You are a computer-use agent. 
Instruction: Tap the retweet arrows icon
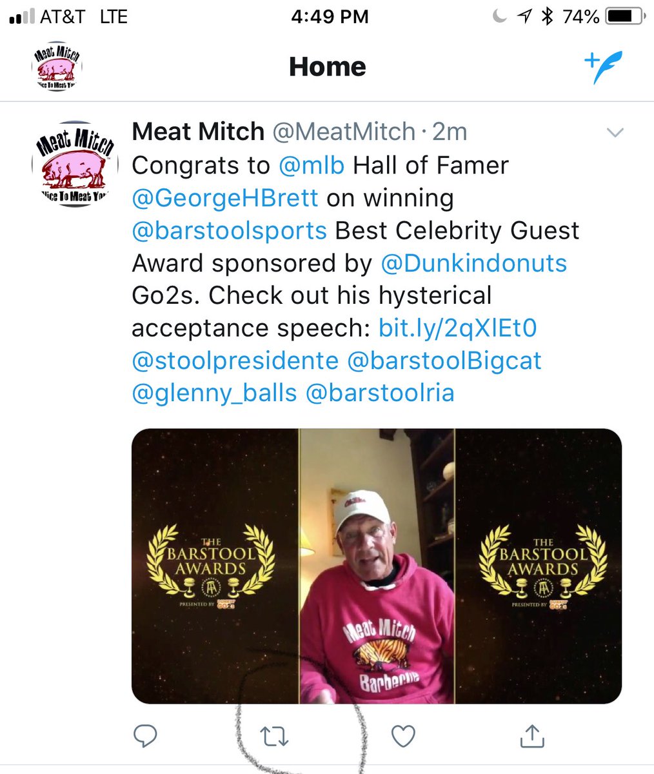[x=273, y=736]
